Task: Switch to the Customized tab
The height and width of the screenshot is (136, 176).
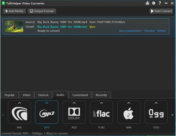Action: click(80, 95)
